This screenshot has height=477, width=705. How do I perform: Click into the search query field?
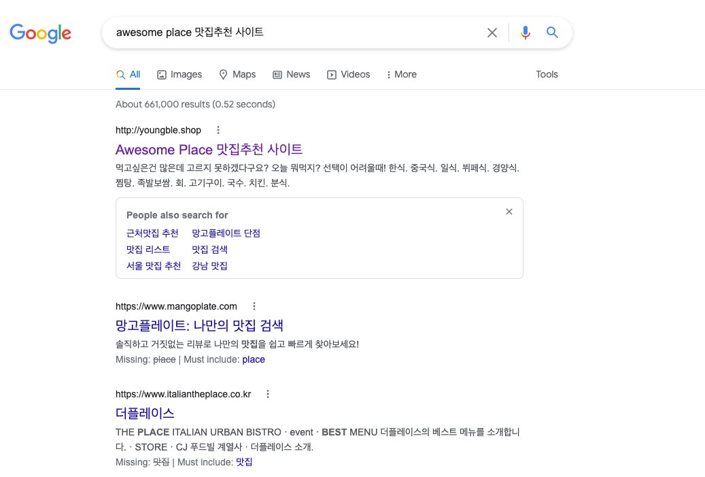click(296, 33)
